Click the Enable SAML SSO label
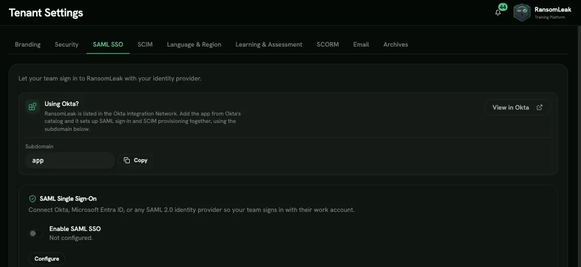 pos(75,229)
